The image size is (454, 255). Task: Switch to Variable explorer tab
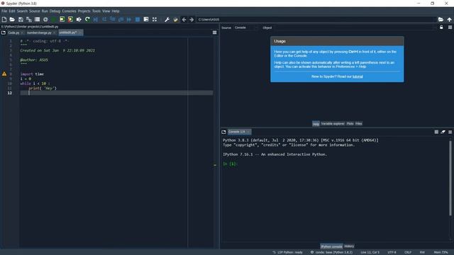tap(333, 123)
